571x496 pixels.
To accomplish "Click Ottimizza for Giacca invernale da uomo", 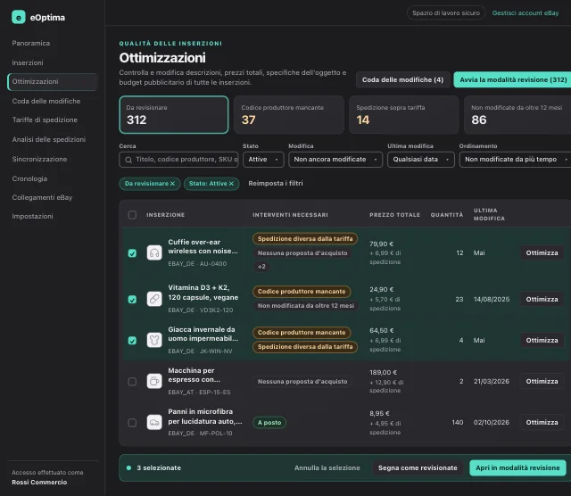I will pyautogui.click(x=542, y=340).
